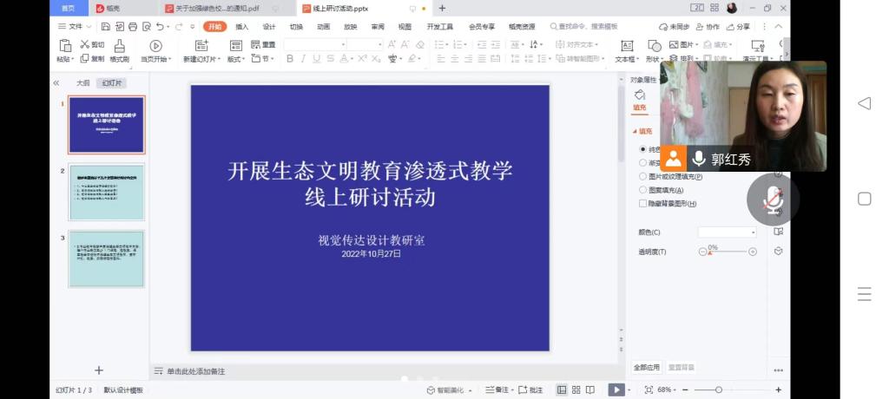Switch to slide sorter view in status bar
The height and width of the screenshot is (399, 889).
tap(576, 390)
